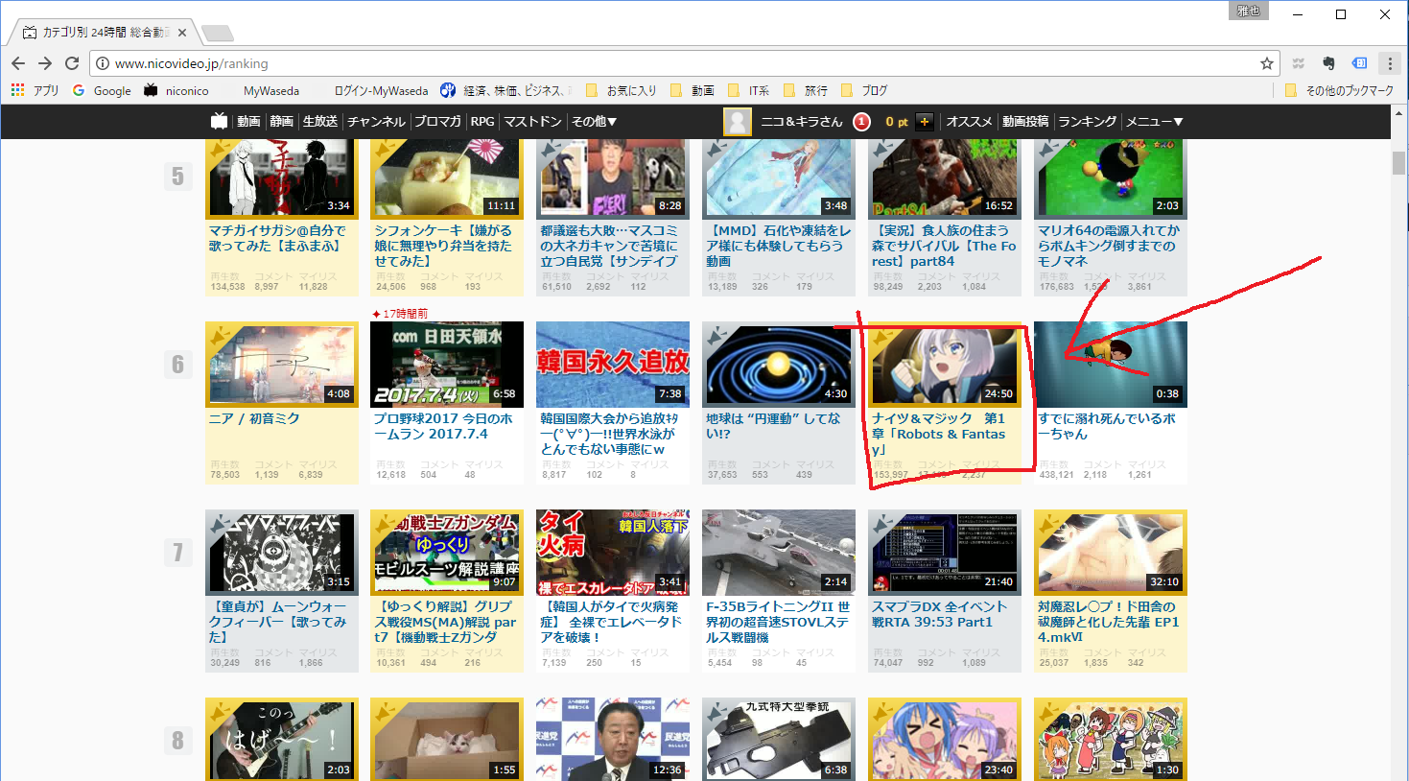
Task: Open the cat in box 1:55 thumbnail
Action: click(x=447, y=739)
